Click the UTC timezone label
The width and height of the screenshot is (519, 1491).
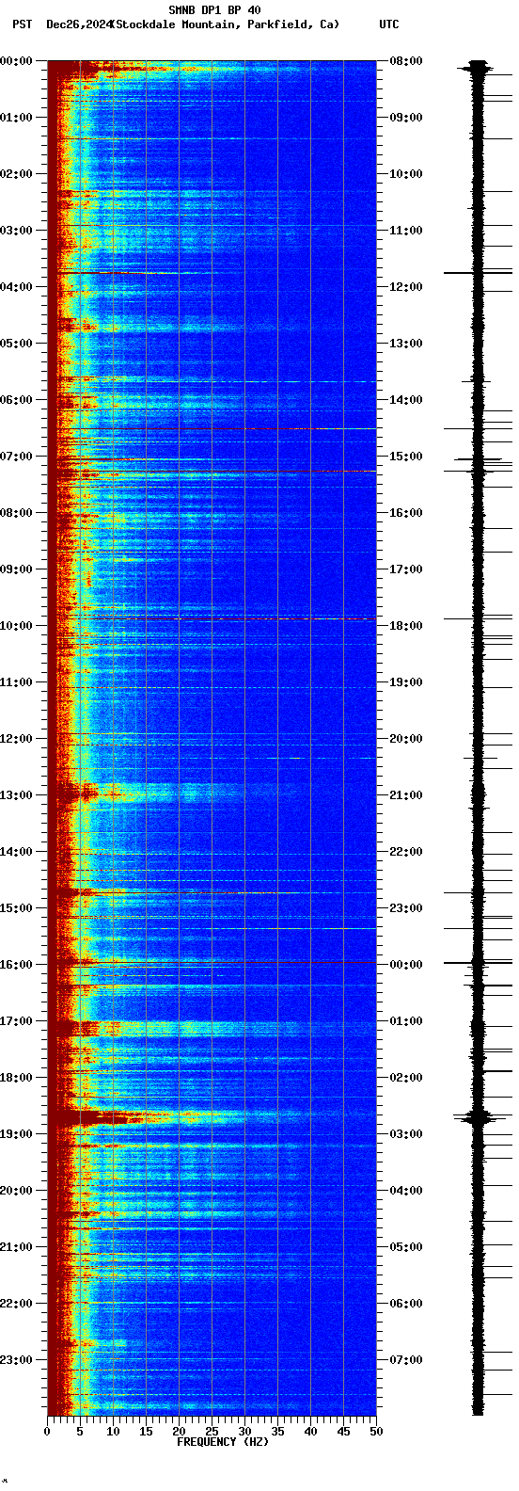pos(389,24)
